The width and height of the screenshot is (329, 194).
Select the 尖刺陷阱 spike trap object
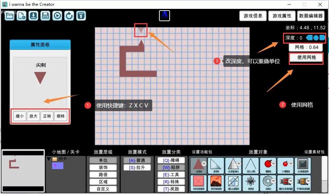click(x=303, y=166)
